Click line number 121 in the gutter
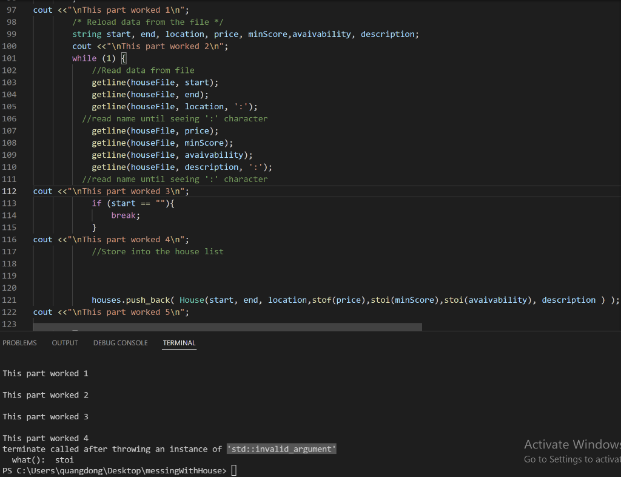 pos(10,300)
